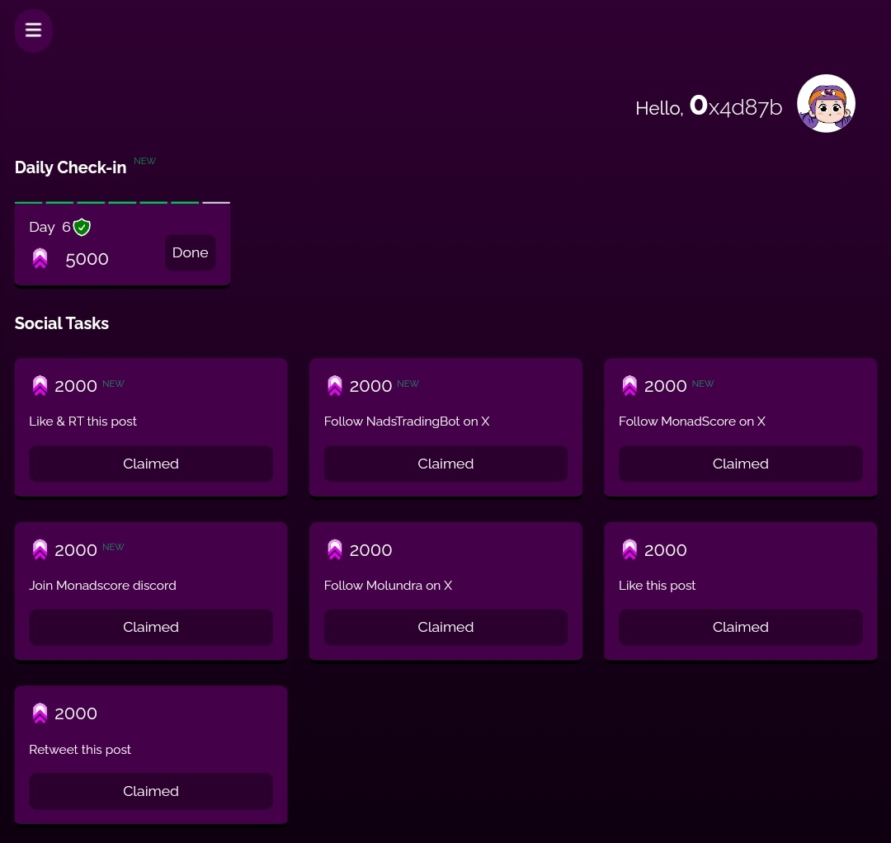Click Claimed on the Join Monadscore discord task
Image resolution: width=891 pixels, height=843 pixels.
pyautogui.click(x=150, y=627)
